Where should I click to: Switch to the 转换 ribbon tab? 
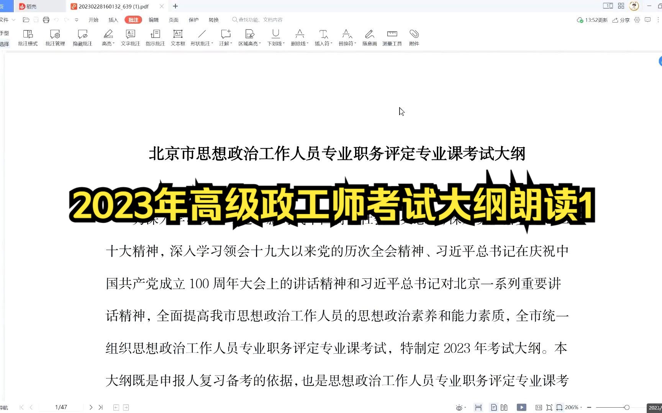point(214,20)
